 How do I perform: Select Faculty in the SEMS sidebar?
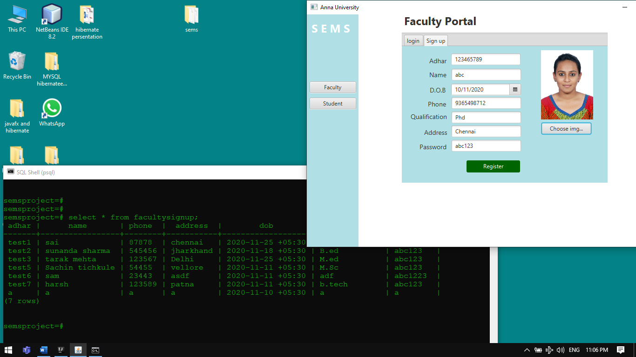pyautogui.click(x=332, y=87)
